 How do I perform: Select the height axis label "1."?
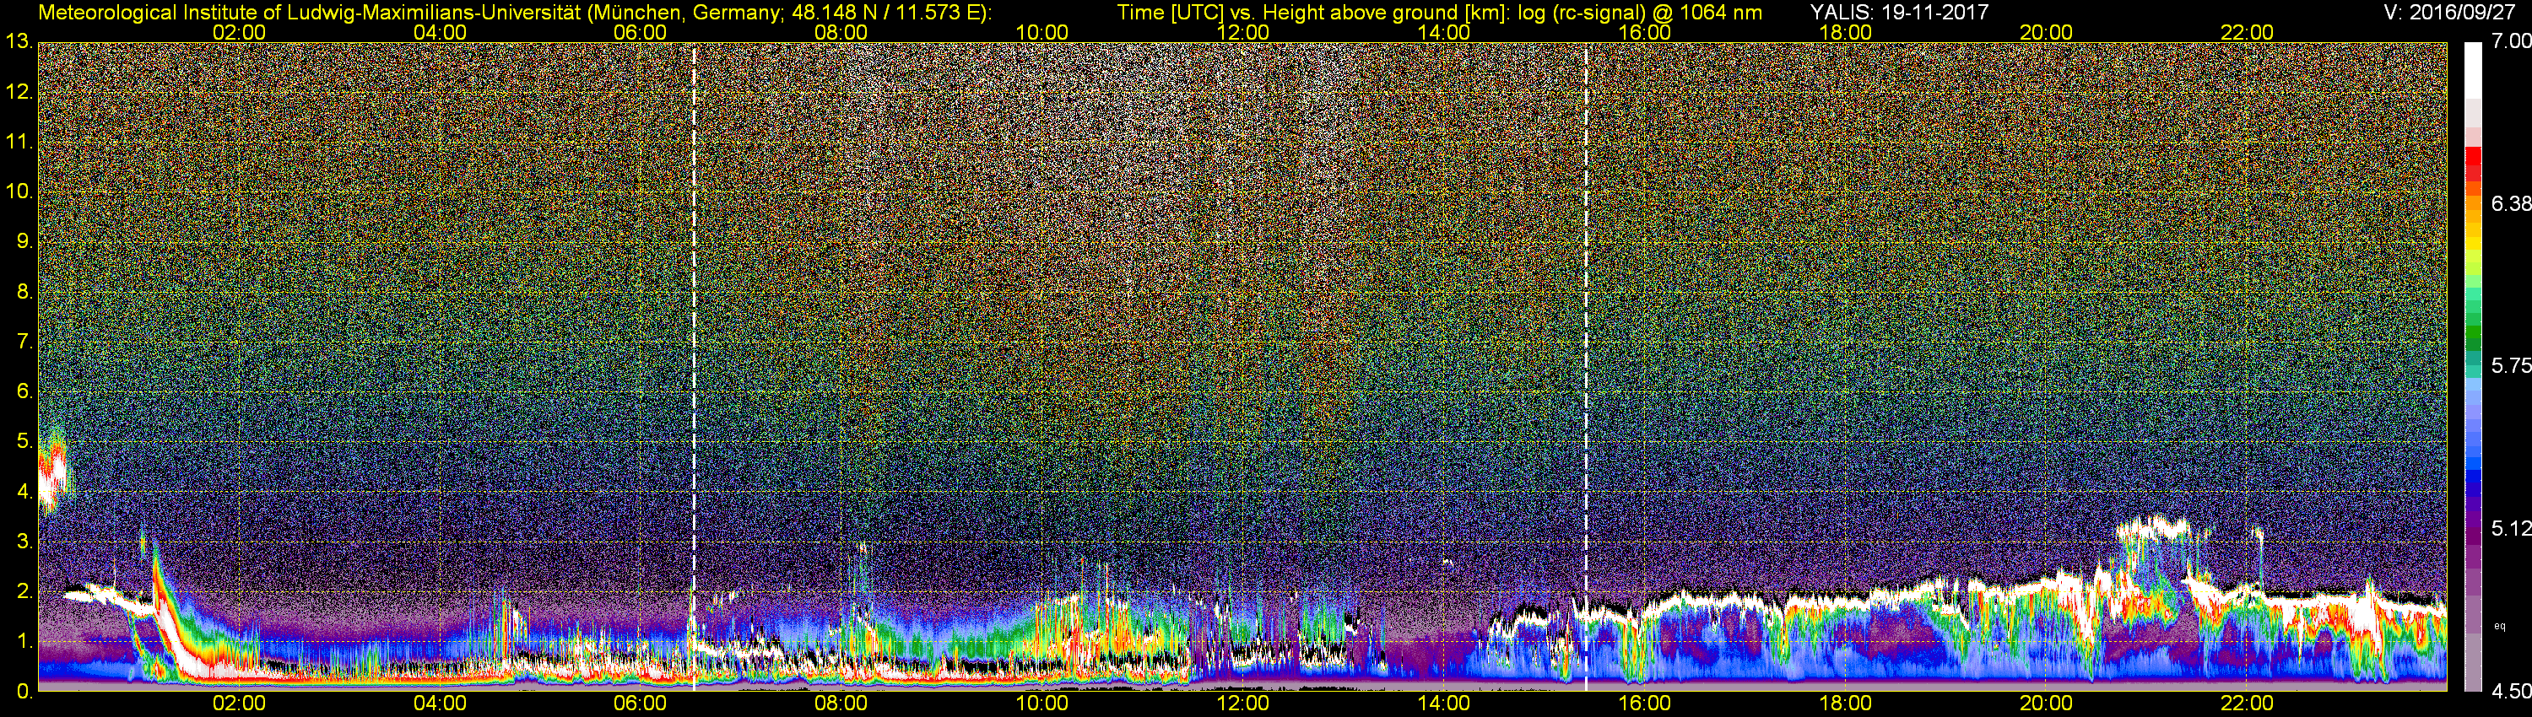click(x=24, y=643)
